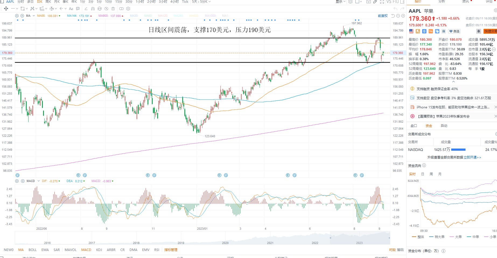This screenshot has height=258, width=497.
Task: Switch to the 日K daily chart tab
Action: tap(40, 2)
